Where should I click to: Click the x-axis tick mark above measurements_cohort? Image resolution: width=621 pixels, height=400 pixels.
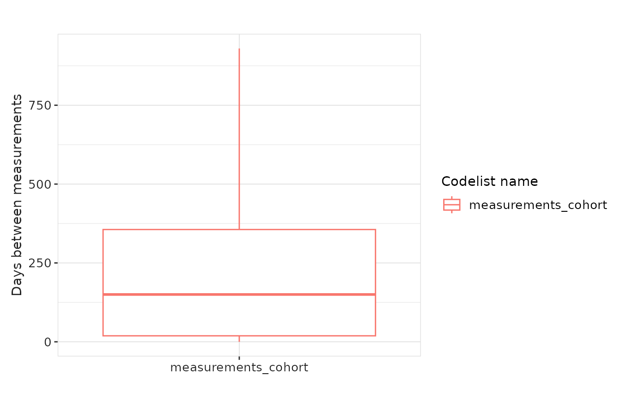point(239,358)
